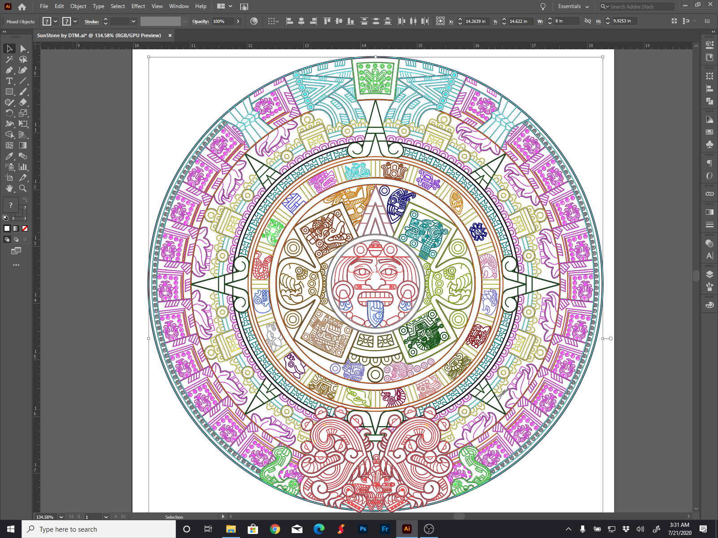Open the Paragraph panel icon

(x=709, y=163)
